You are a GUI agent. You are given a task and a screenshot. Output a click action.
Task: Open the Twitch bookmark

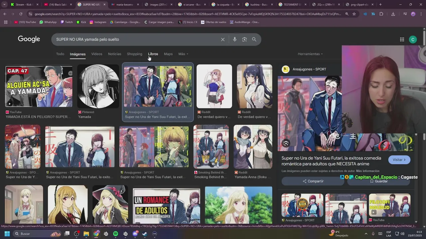click(x=66, y=22)
